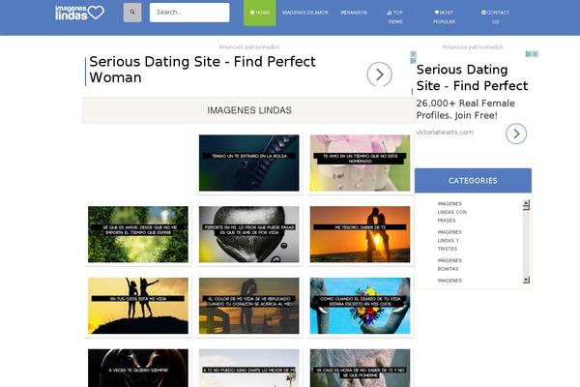Click categories scrollbar up arrow
Screen dimensions: 580x387
click(527, 203)
